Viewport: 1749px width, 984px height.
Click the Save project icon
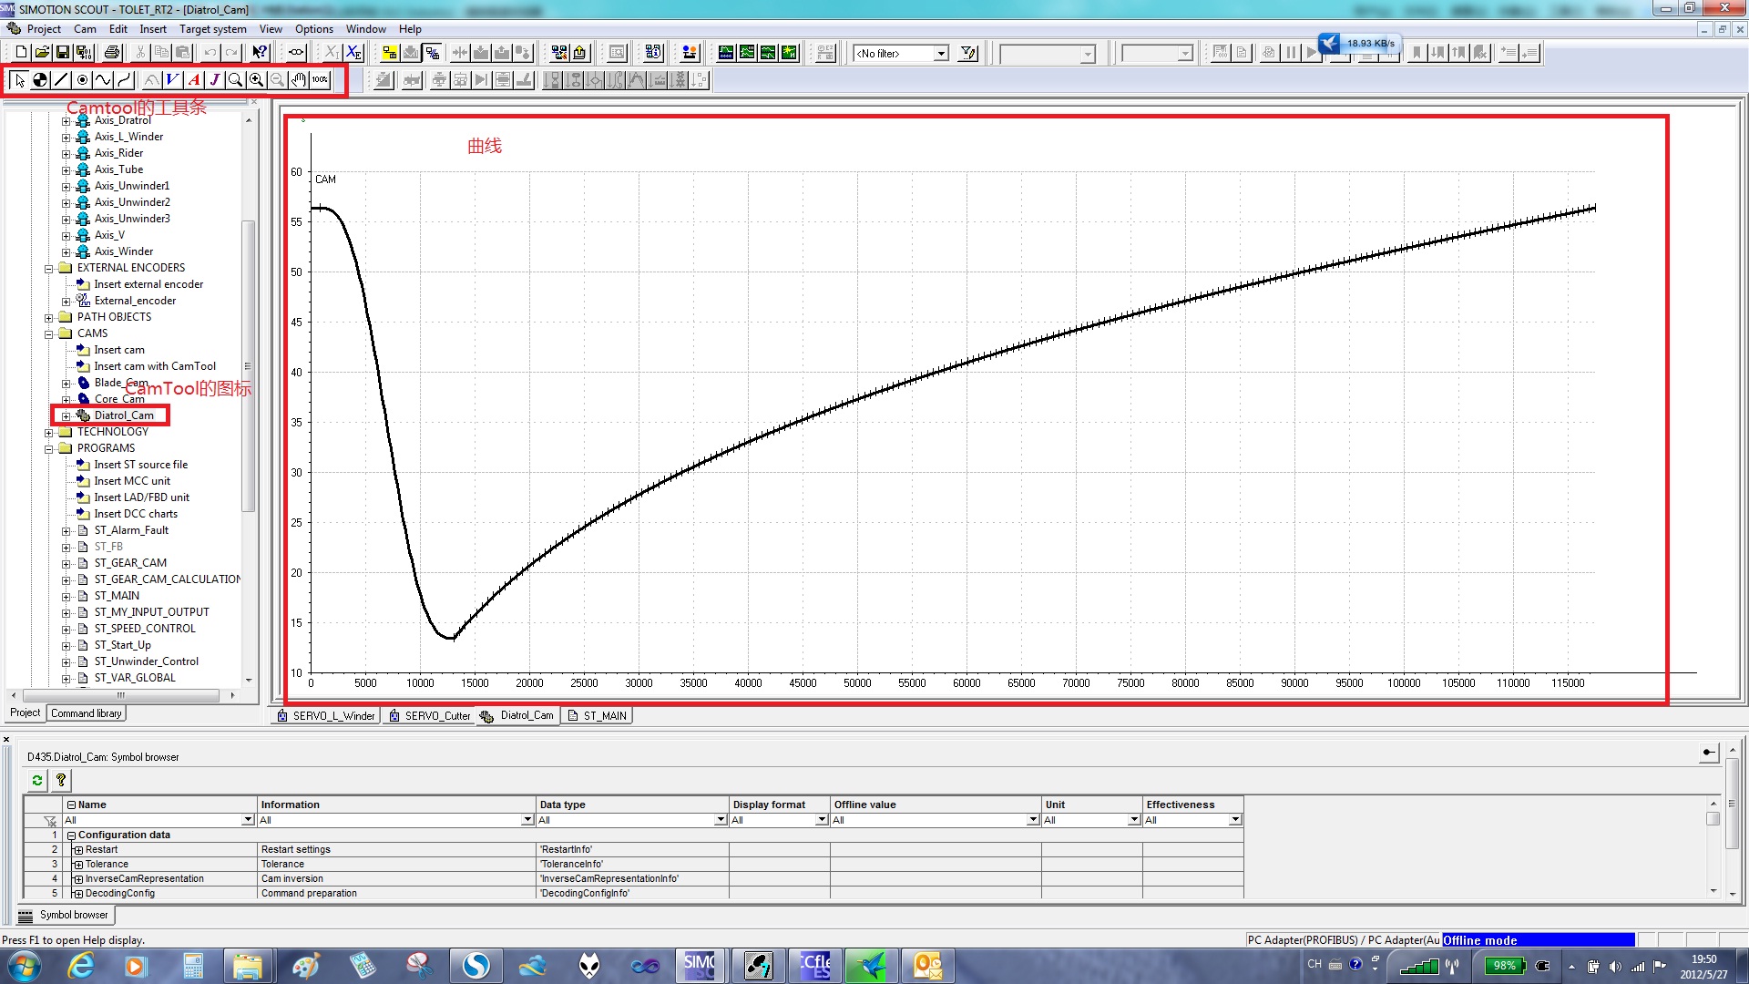(63, 53)
